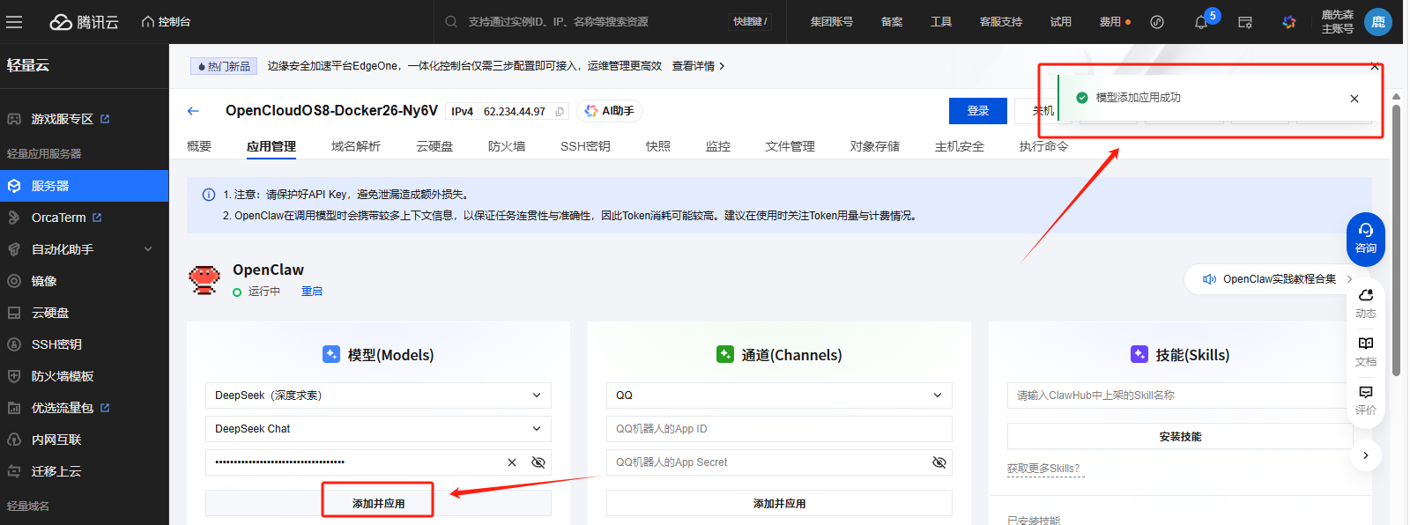The height and width of the screenshot is (525, 1410).
Task: Switch to 主机安全 tab
Action: tap(960, 146)
